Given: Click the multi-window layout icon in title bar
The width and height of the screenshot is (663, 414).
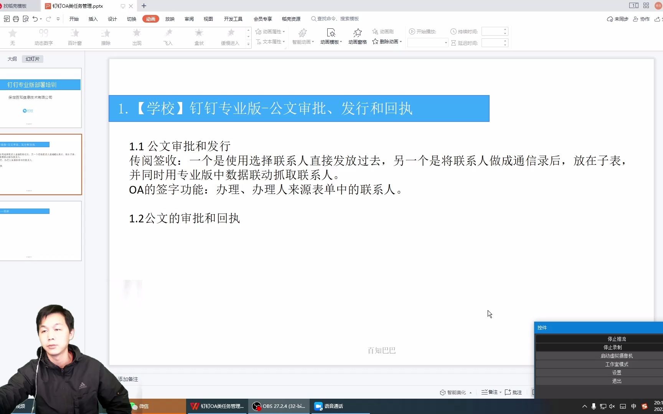Looking at the screenshot, I should click(634, 6).
